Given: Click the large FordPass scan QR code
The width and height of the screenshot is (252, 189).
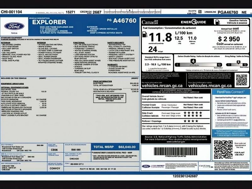Looking at the screenshot, I should (223, 149).
